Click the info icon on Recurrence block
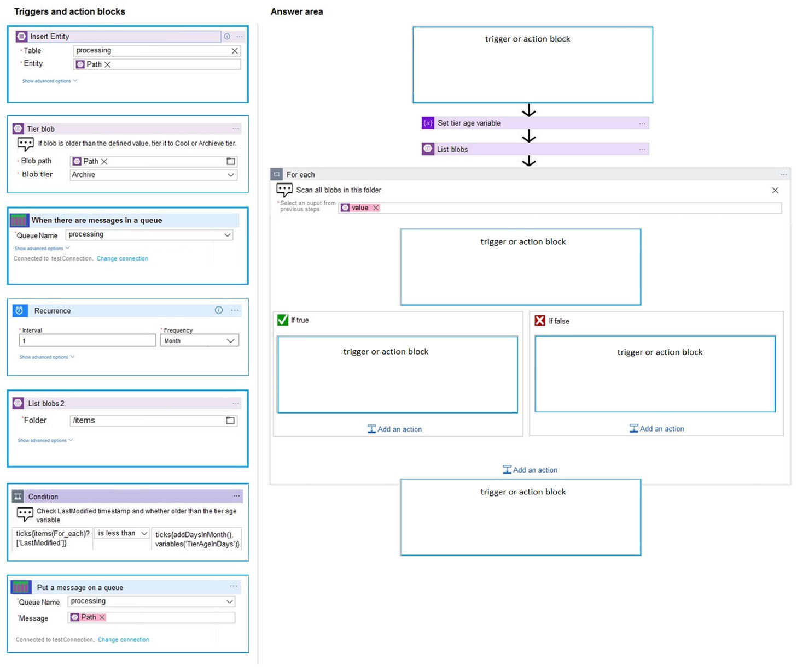Screen dimensions: 797x667 pos(219,310)
